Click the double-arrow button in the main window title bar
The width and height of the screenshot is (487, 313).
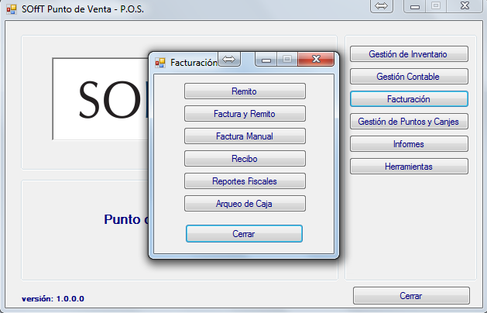point(382,6)
